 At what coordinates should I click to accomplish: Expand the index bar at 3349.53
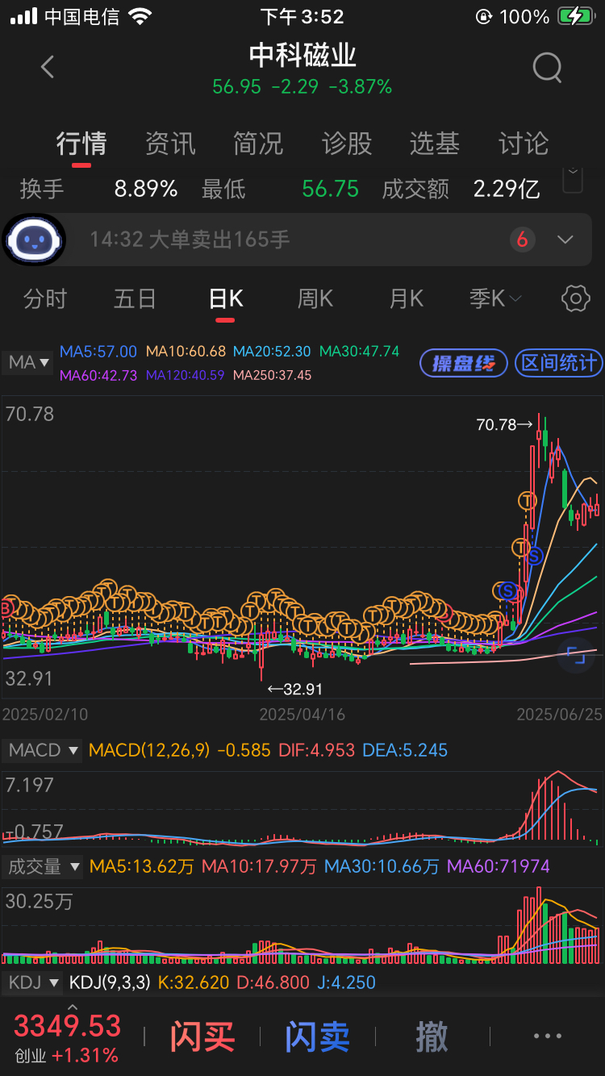(x=72, y=1007)
